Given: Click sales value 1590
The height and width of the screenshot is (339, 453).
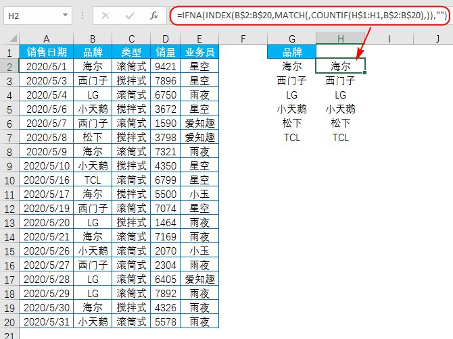Looking at the screenshot, I should [165, 123].
